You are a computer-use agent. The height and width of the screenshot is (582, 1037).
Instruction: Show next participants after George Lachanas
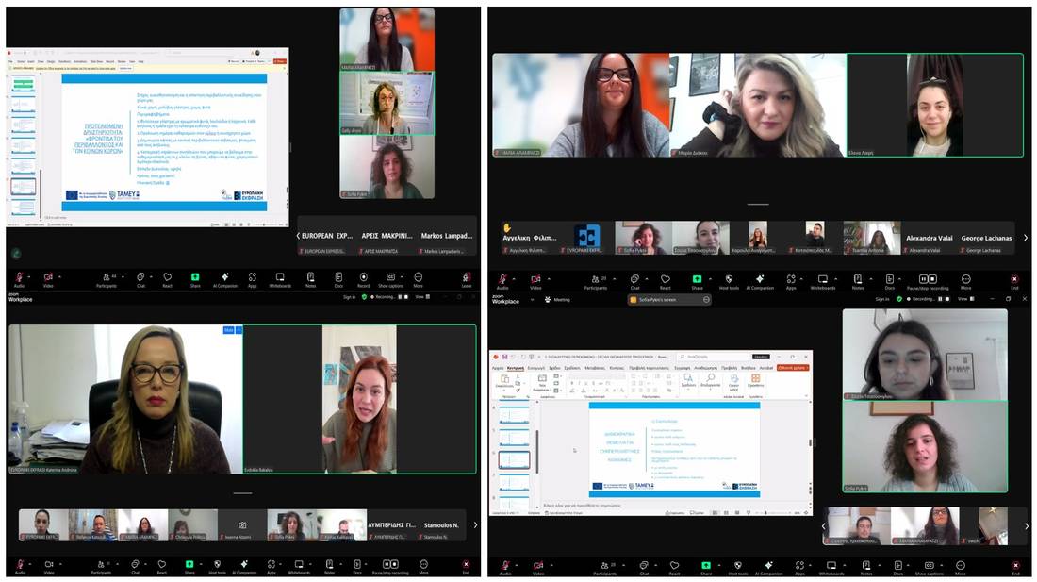point(1026,238)
